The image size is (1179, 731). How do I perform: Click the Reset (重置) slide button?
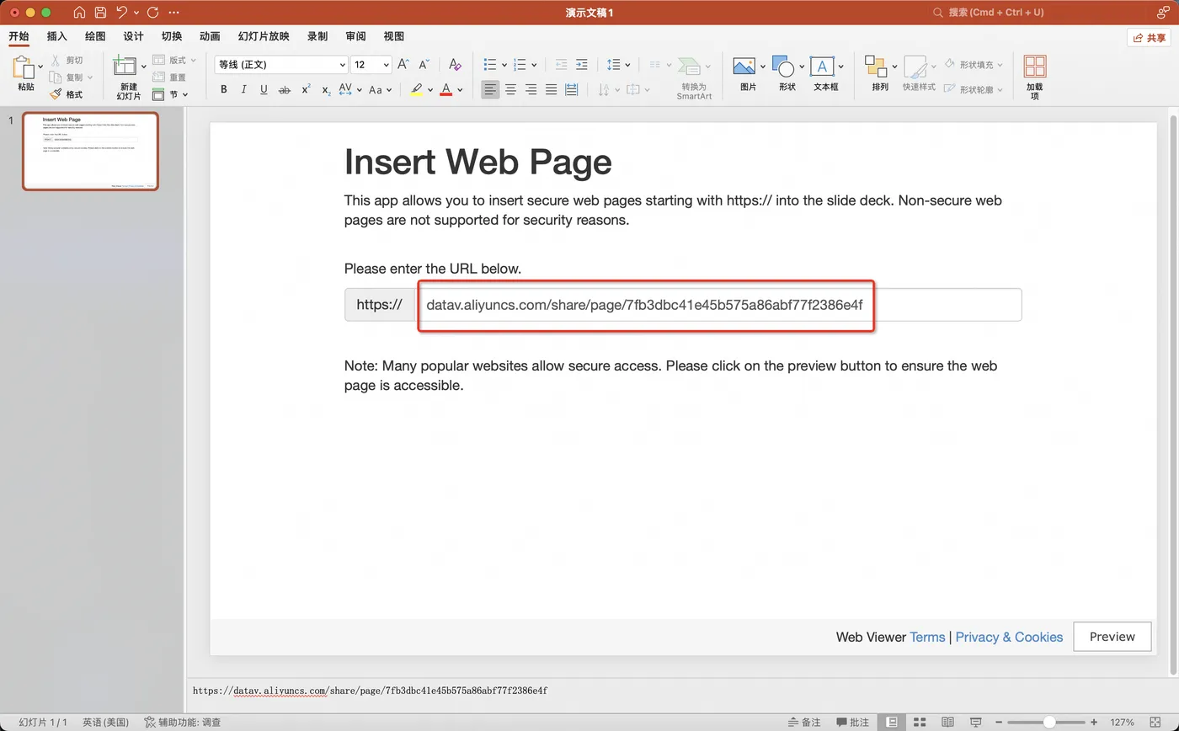click(169, 77)
